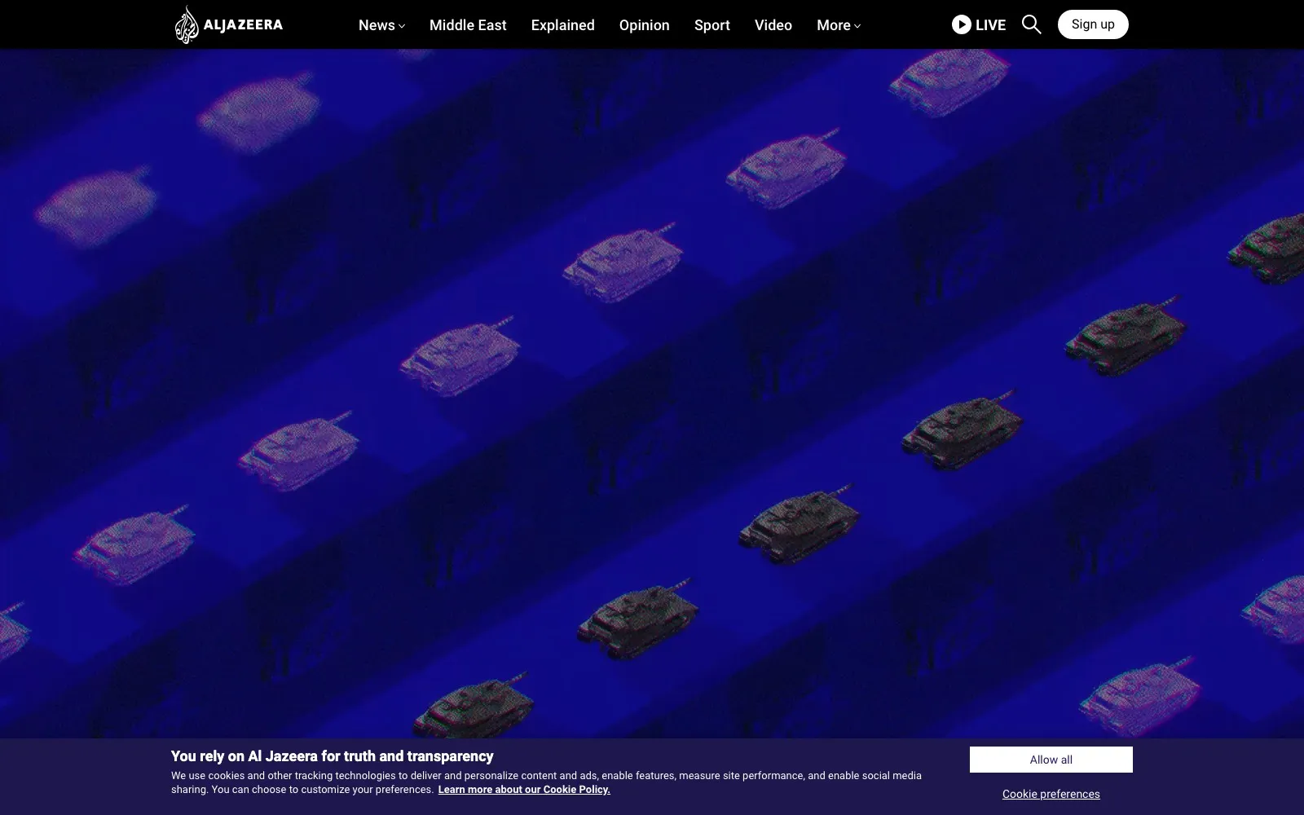Click the LIVE play icon
1304x815 pixels.
pos(962,24)
